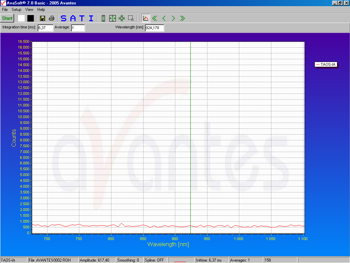Image resolution: width=350 pixels, height=263 pixels.
Task: Print the spectrum with the printer icon
Action: coord(52,18)
